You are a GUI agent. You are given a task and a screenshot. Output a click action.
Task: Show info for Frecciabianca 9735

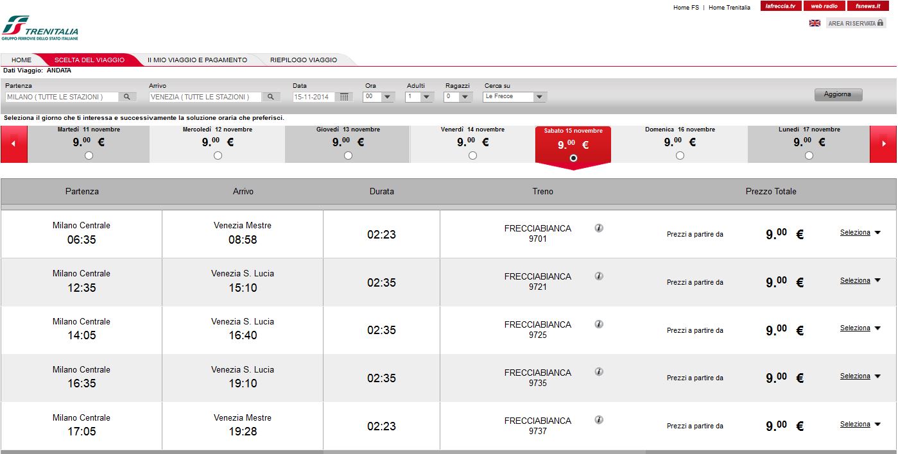(599, 371)
